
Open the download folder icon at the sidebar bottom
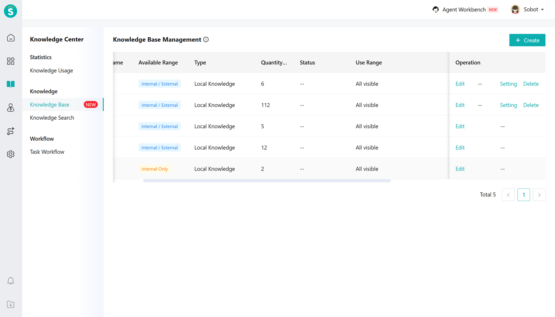pyautogui.click(x=11, y=304)
